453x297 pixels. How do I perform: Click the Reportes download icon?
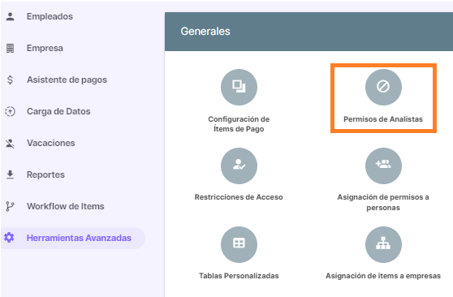(x=10, y=174)
